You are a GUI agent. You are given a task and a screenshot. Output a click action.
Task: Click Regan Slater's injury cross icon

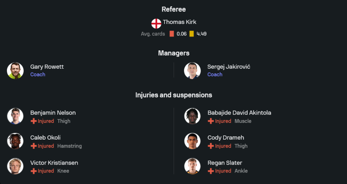[211, 171]
